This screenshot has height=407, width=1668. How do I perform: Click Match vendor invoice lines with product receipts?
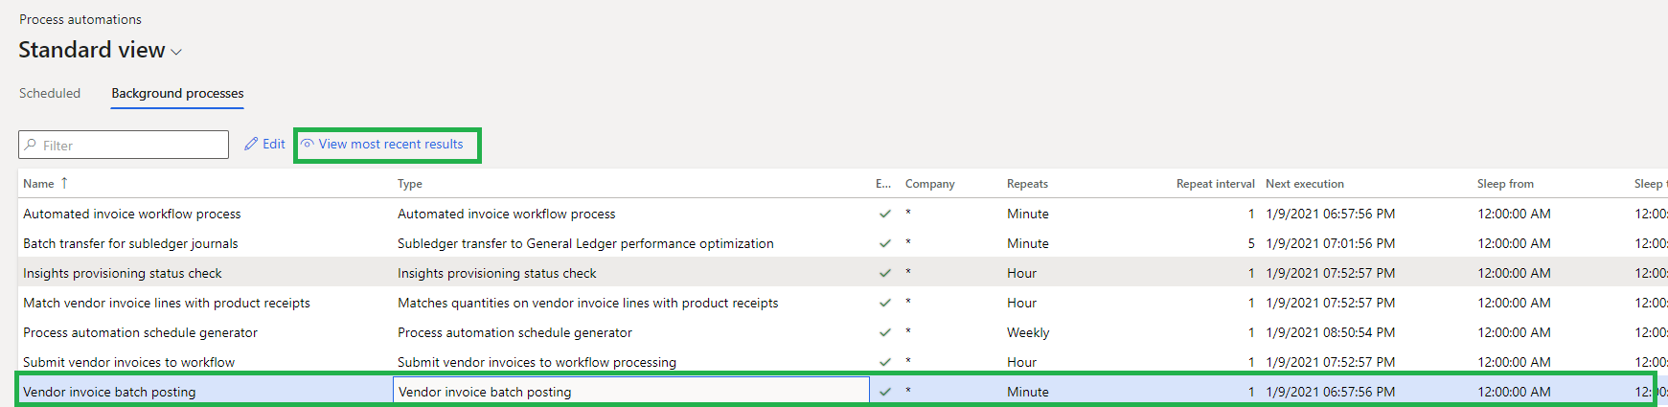(x=167, y=304)
